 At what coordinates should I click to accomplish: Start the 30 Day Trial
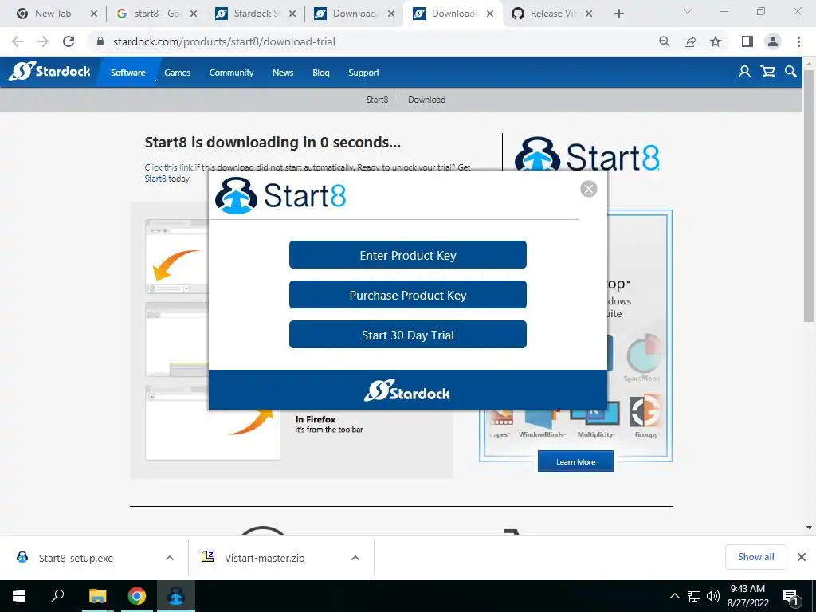[x=407, y=335]
